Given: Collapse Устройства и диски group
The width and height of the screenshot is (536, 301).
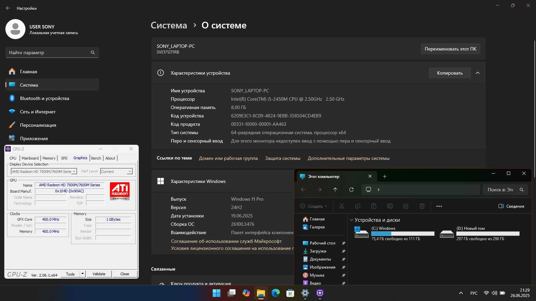Looking at the screenshot, I should click(351, 220).
